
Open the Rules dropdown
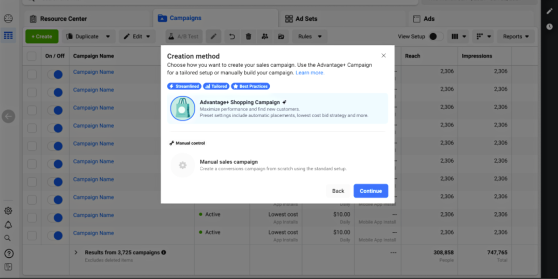pyautogui.click(x=309, y=37)
